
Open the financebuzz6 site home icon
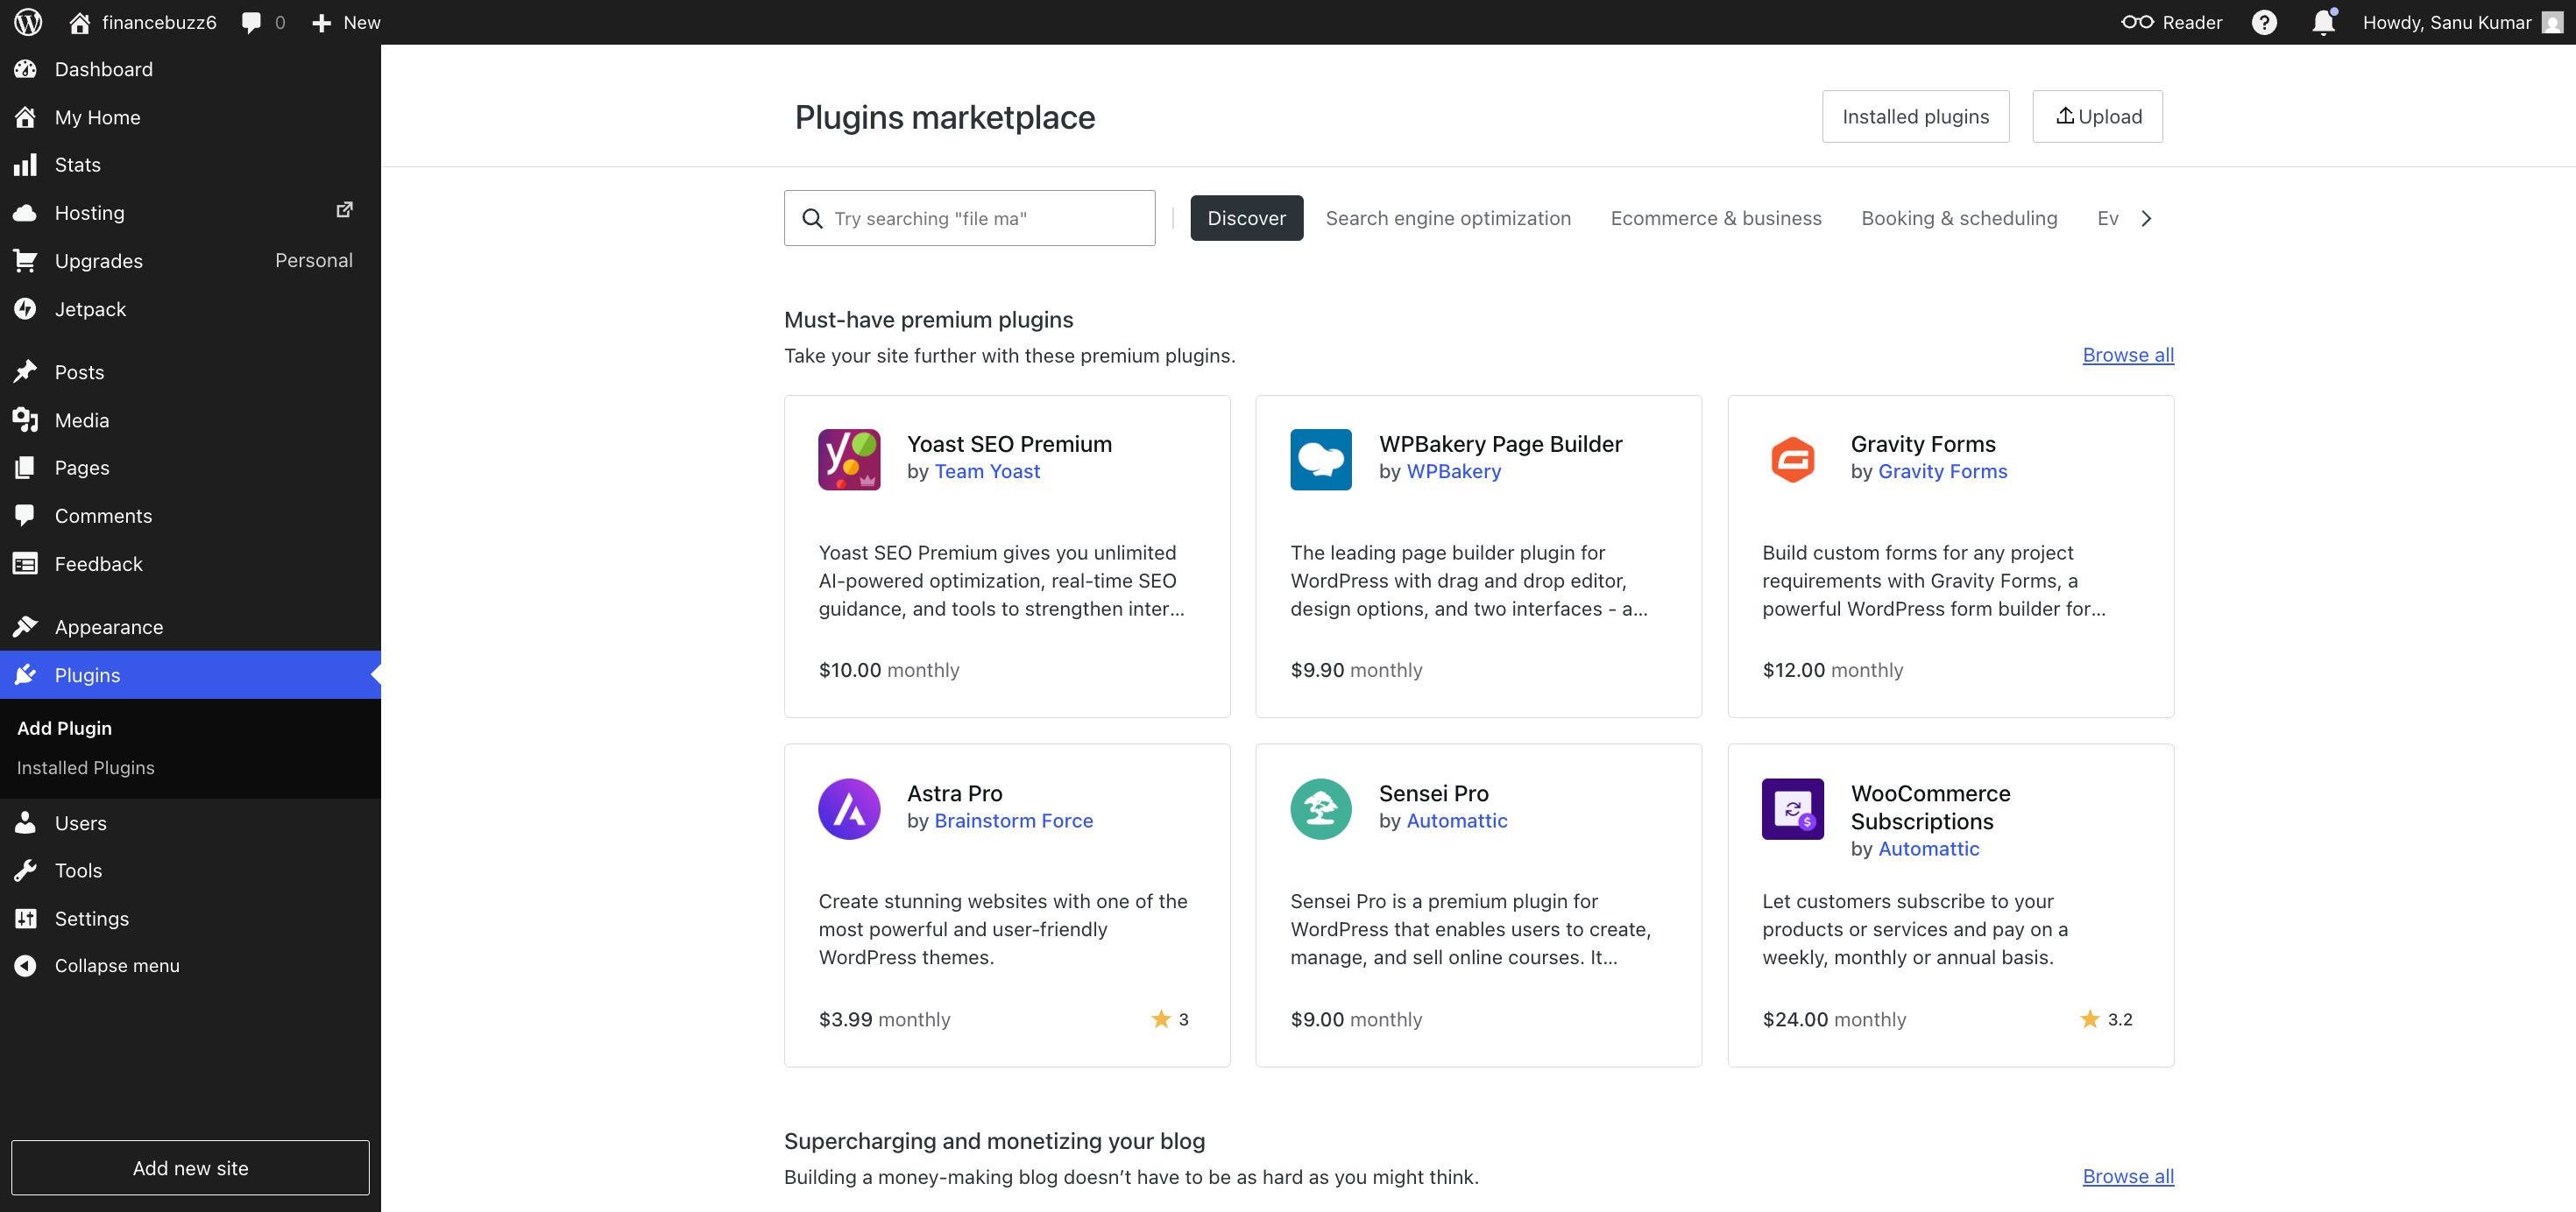(80, 22)
